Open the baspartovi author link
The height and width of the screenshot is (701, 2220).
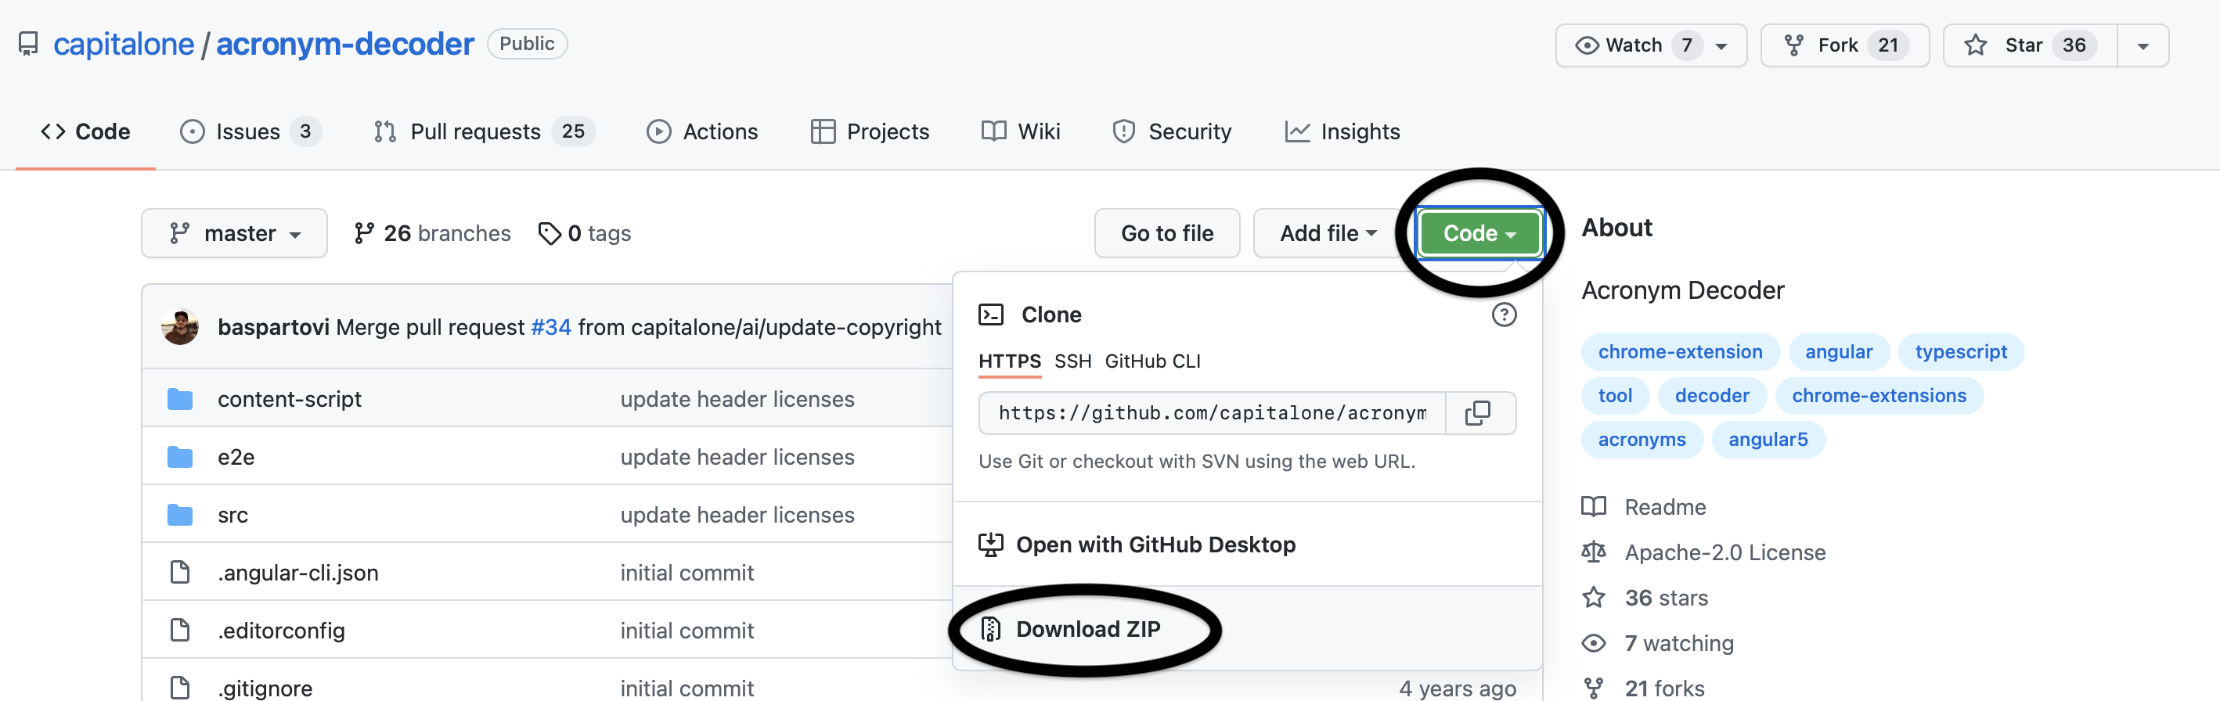click(273, 327)
